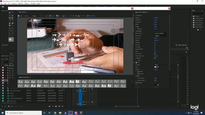
Task: Enable the Underline checkbox in properties
Action: pyautogui.click(x=155, y=58)
